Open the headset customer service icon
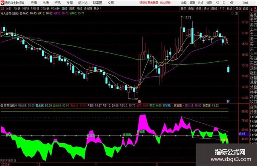The width and height of the screenshot is (257, 166). point(218,3)
